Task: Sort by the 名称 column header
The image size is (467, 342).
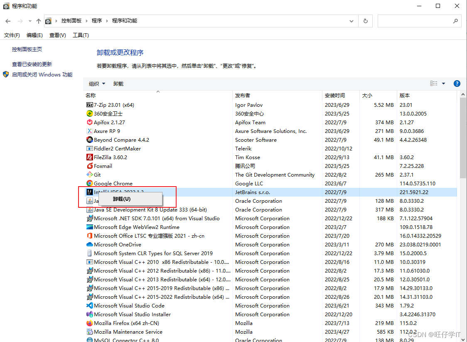Action: coord(158,95)
